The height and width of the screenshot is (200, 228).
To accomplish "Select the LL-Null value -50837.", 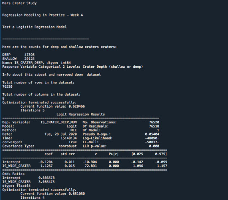I will coord(152,142).
